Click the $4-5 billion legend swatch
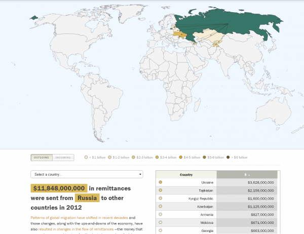The height and width of the screenshot is (234, 304). 181,157
